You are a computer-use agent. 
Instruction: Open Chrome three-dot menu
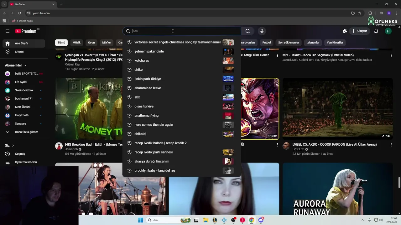point(396,13)
